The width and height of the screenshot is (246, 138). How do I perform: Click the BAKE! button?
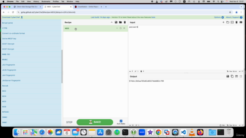tap(95, 122)
